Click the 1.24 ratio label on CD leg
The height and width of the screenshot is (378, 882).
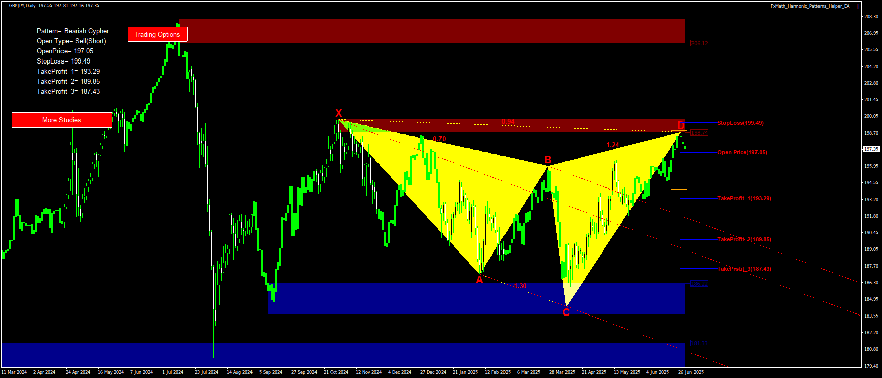click(x=613, y=145)
